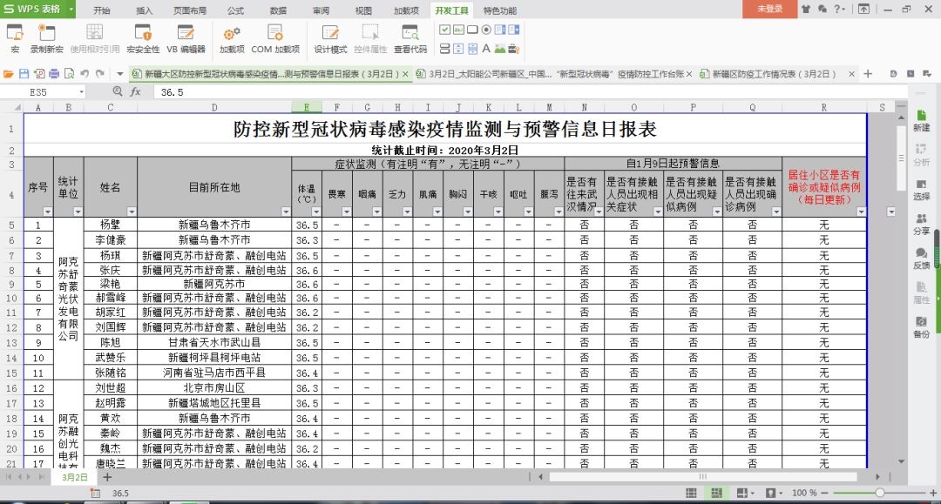Save the workbook with the floppy icon

tap(24, 74)
